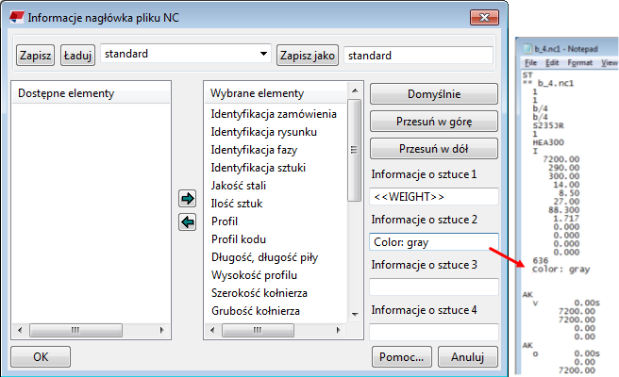Open the standard settings dropdown
Screen dimensions: 619x377
263,55
